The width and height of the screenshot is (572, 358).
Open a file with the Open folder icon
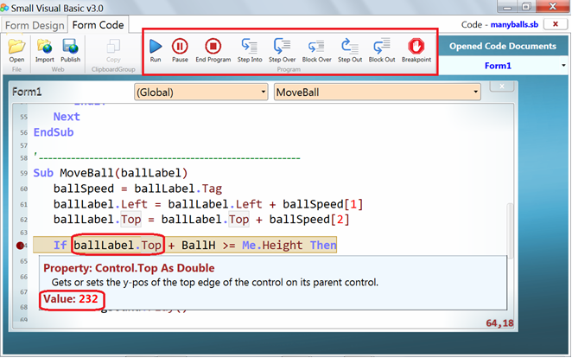[x=16, y=47]
